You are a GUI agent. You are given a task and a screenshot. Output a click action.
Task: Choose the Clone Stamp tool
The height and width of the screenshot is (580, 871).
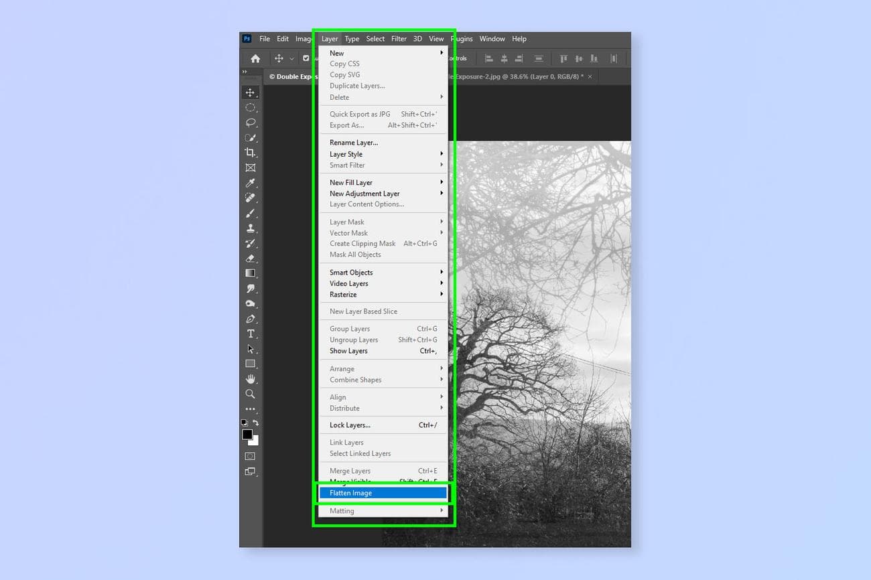coord(251,228)
